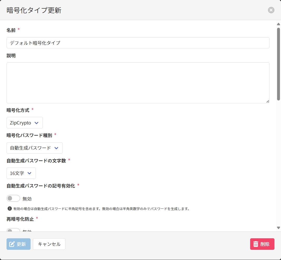This screenshot has height=260, width=281.
Task: Click the 無効 label beside the 記号有効化 switch
Action: click(27, 199)
